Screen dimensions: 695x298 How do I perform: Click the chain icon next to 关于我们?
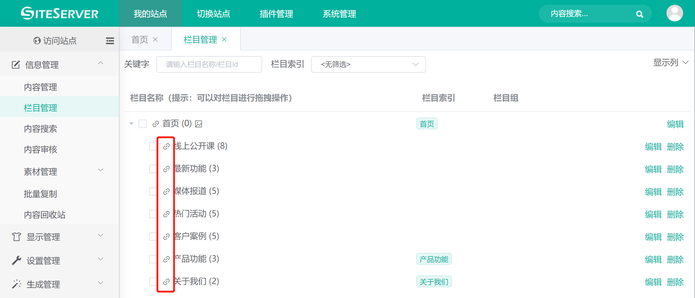pyautogui.click(x=166, y=281)
